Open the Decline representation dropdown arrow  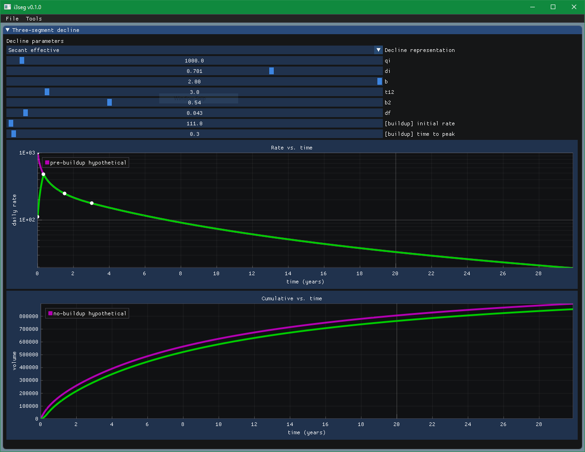click(378, 50)
